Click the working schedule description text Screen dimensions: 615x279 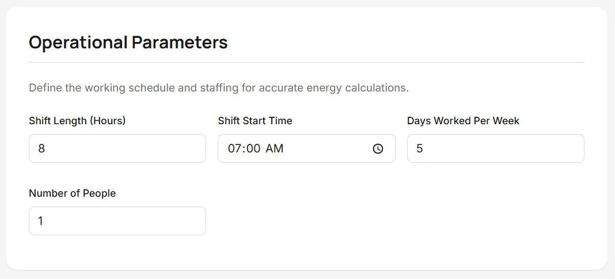[x=219, y=88]
